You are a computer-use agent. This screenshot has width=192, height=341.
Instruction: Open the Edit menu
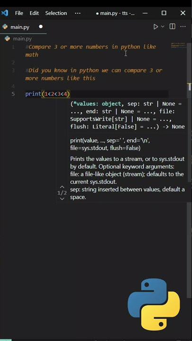coord(34,13)
